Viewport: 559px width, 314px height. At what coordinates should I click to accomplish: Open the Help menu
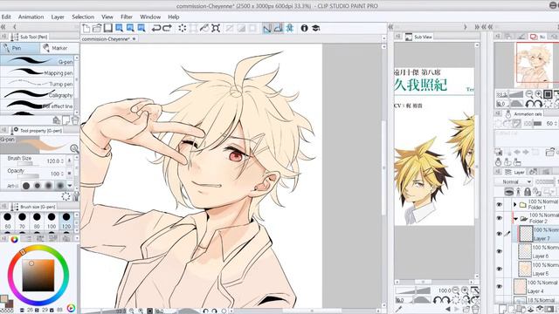(x=174, y=17)
